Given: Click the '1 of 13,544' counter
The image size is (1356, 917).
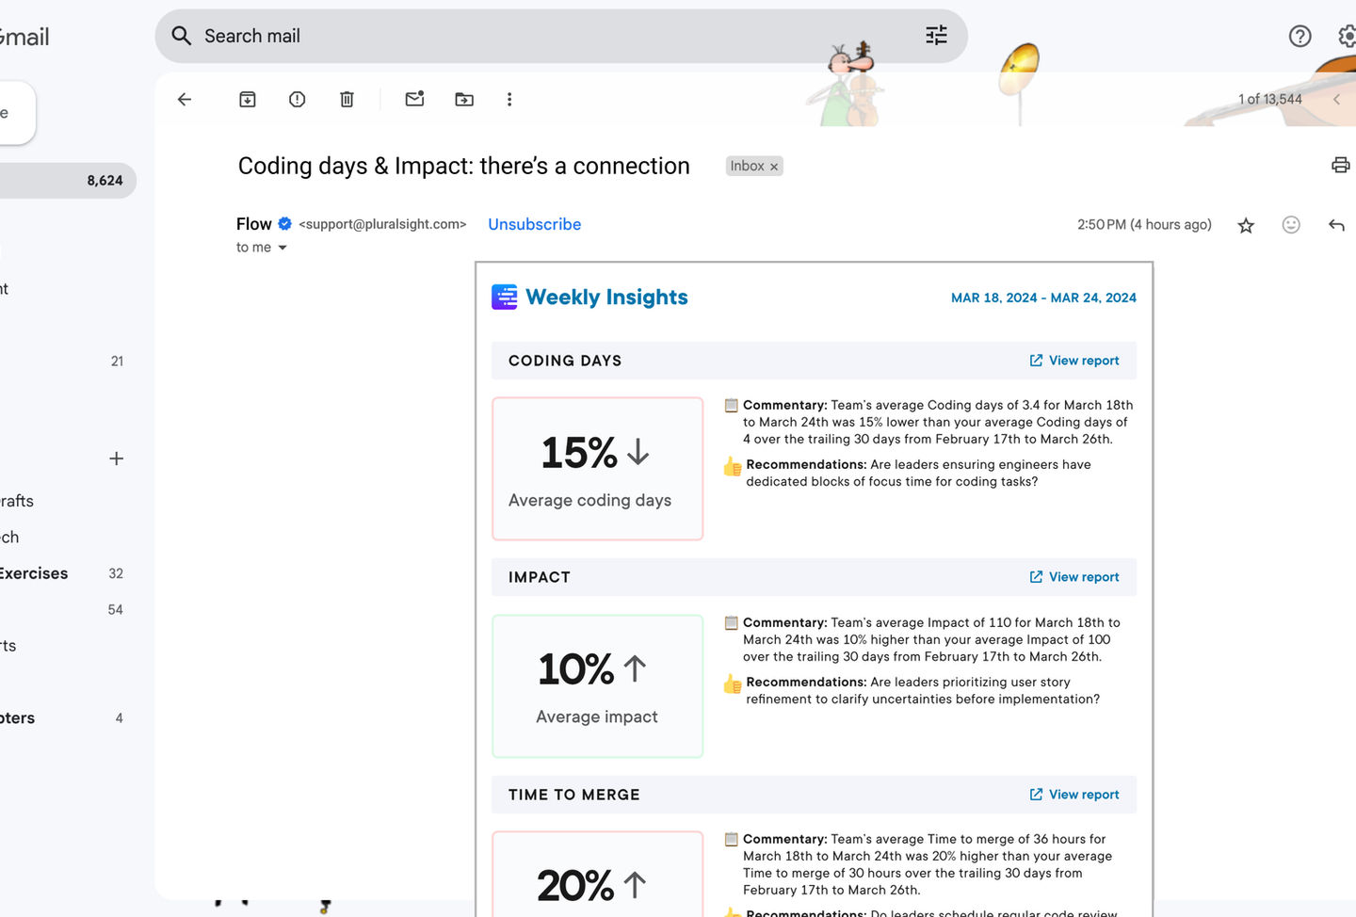Looking at the screenshot, I should click(1269, 99).
